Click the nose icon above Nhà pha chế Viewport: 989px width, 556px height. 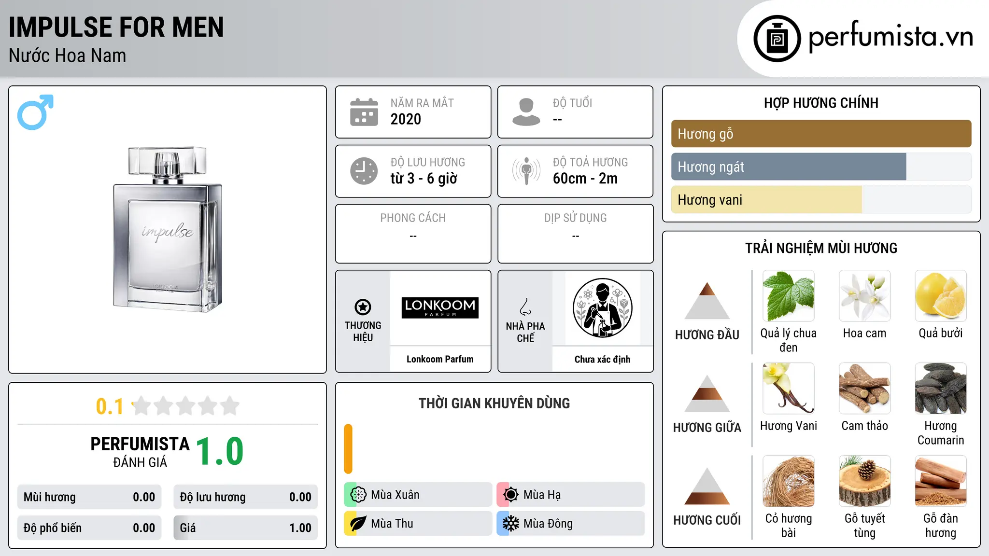pos(525,307)
